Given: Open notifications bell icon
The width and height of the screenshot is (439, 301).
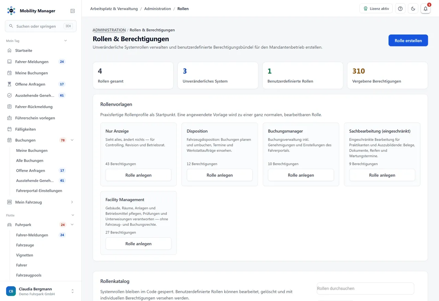Looking at the screenshot, I should pyautogui.click(x=426, y=9).
